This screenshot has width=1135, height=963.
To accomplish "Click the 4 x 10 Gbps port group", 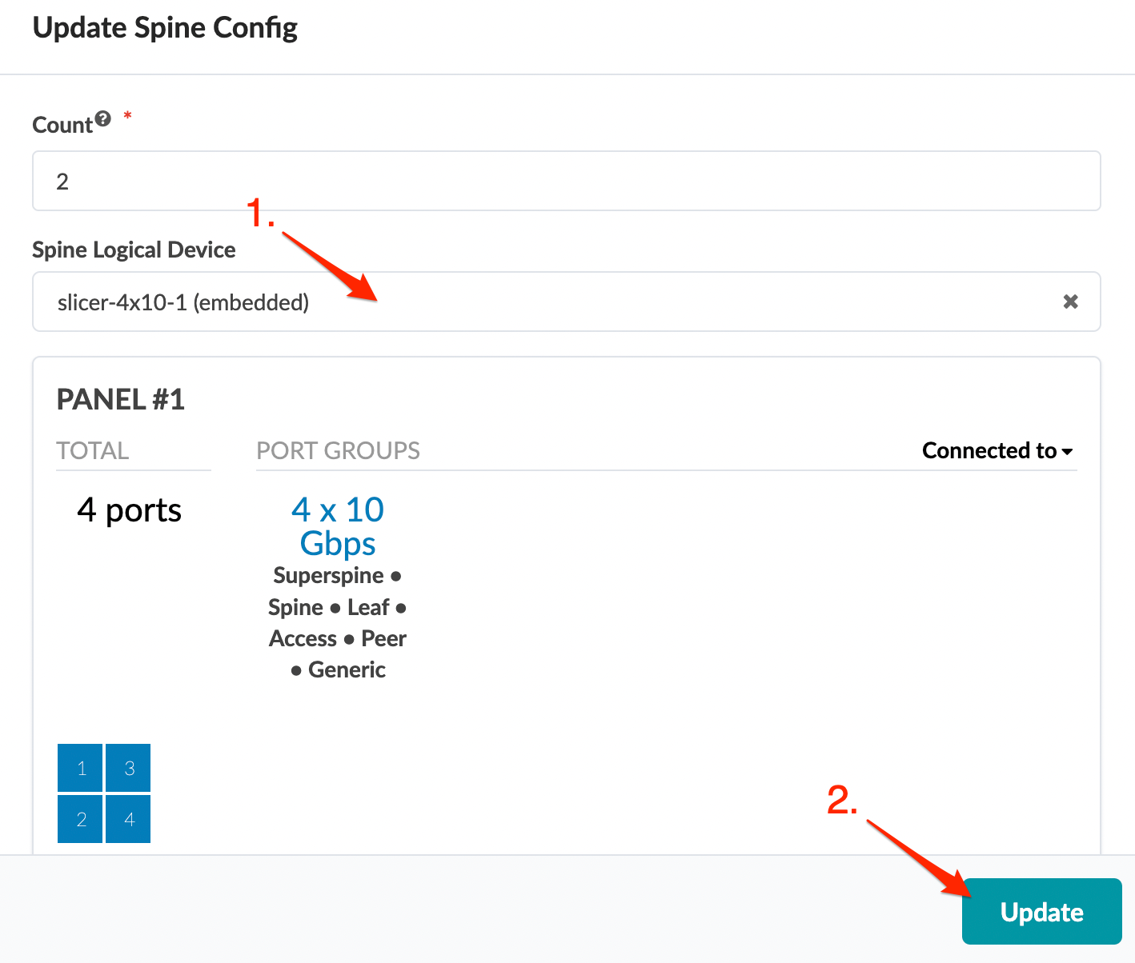I will 338,526.
